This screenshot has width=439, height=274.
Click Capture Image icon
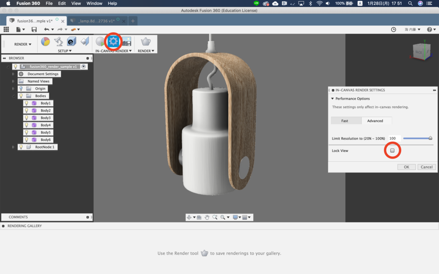pos(126,42)
